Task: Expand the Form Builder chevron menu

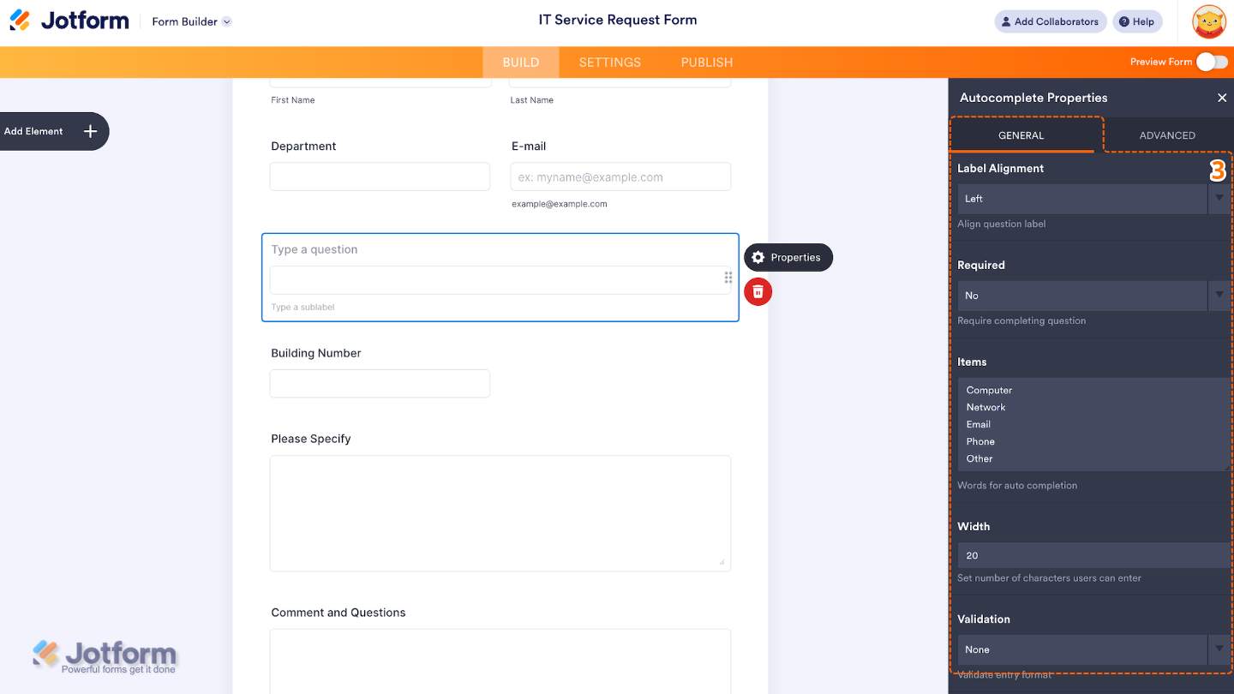Action: tap(226, 21)
